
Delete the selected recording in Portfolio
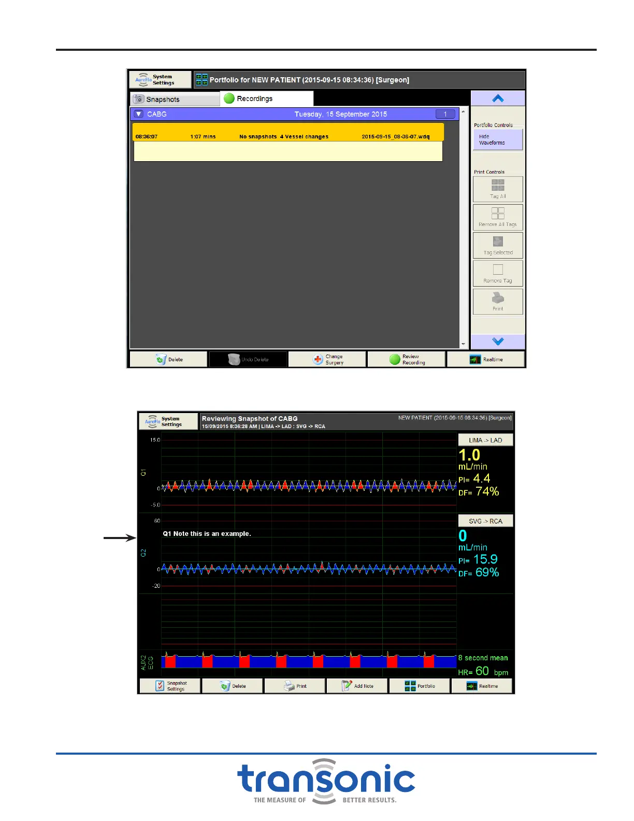(x=168, y=359)
